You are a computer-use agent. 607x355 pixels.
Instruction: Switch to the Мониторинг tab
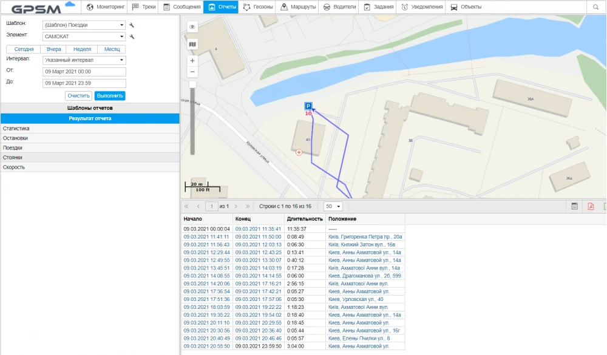coord(106,7)
